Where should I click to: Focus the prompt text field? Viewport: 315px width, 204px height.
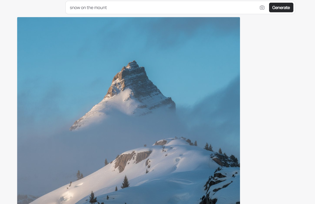point(163,8)
